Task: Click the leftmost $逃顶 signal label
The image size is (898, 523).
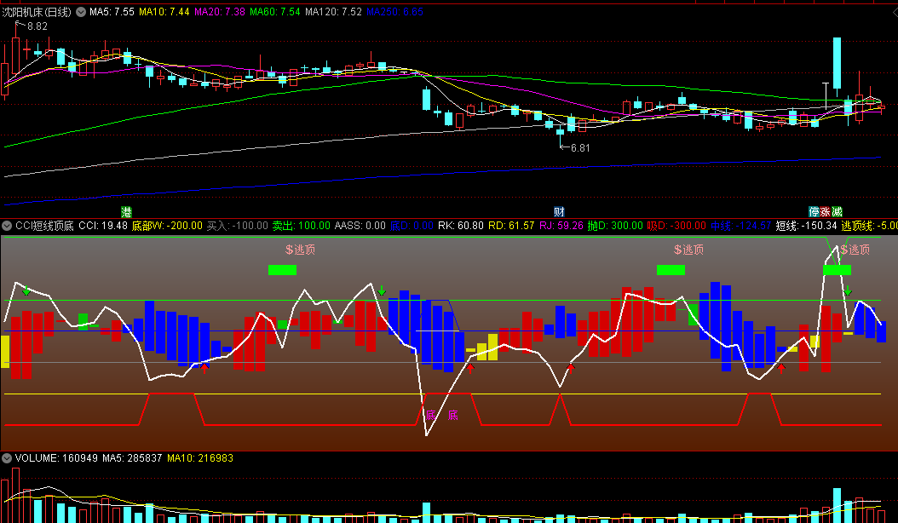Action: pos(300,250)
